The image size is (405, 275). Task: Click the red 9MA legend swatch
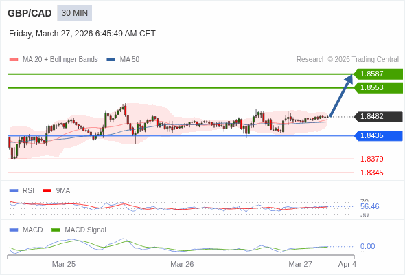(x=47, y=191)
